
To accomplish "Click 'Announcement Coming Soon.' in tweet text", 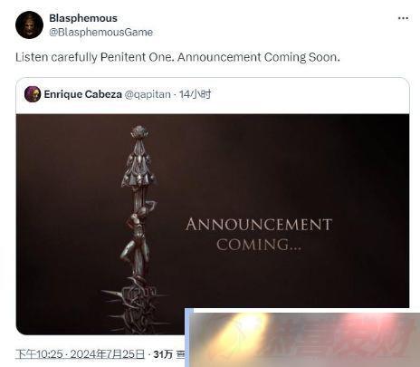I will tap(259, 57).
